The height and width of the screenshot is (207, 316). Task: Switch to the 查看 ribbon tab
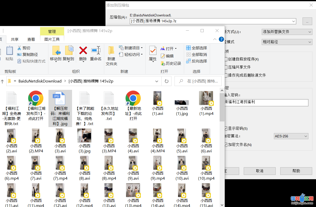(31, 39)
